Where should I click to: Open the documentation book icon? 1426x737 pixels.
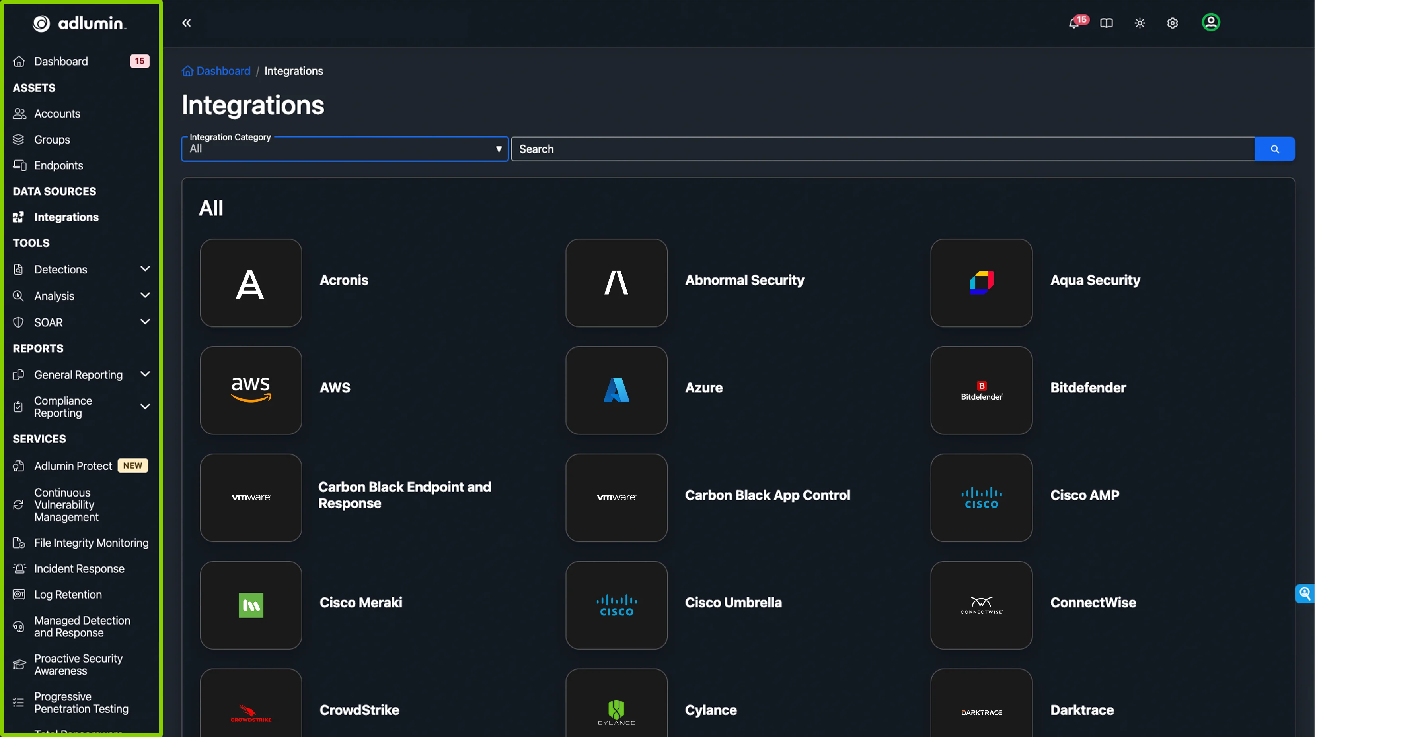1106,23
